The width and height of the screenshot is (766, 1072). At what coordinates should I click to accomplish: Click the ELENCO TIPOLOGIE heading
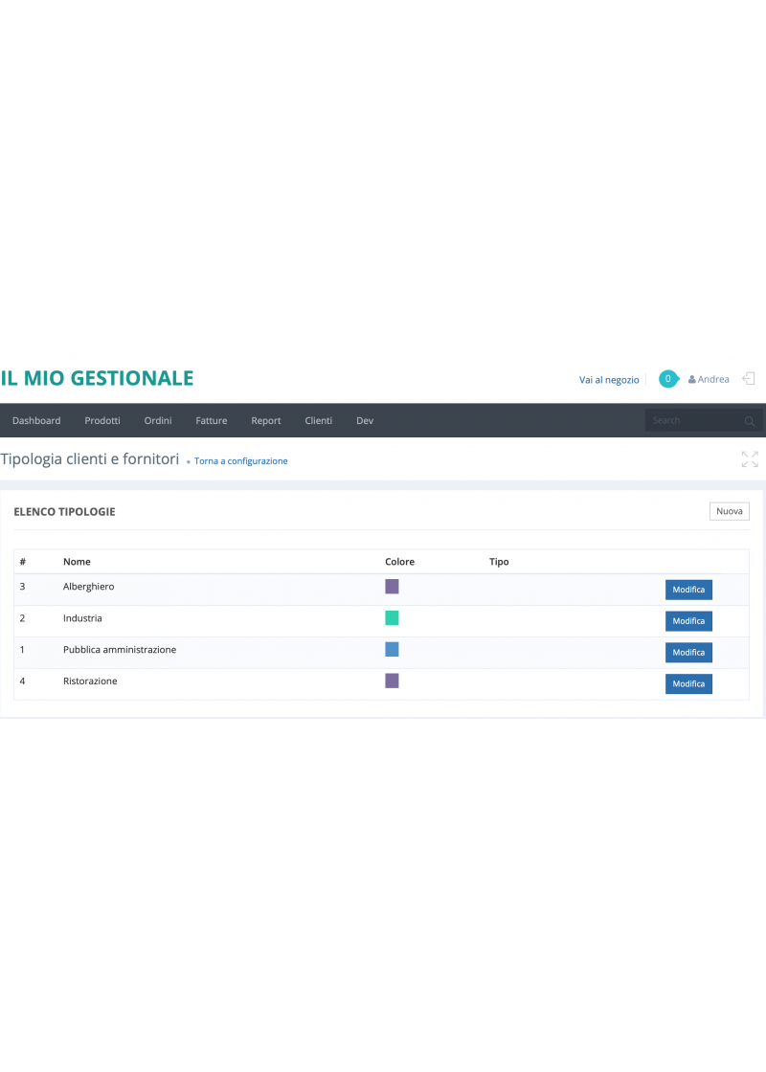[64, 511]
